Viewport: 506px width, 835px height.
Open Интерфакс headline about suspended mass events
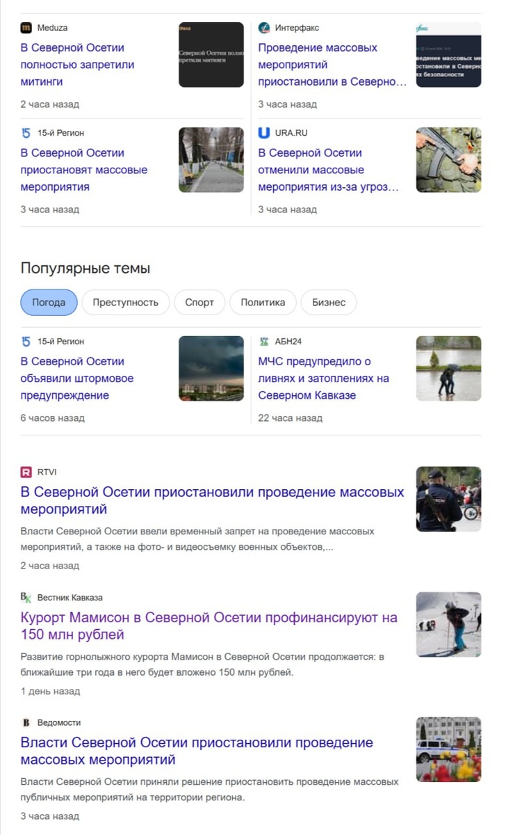[x=332, y=65]
